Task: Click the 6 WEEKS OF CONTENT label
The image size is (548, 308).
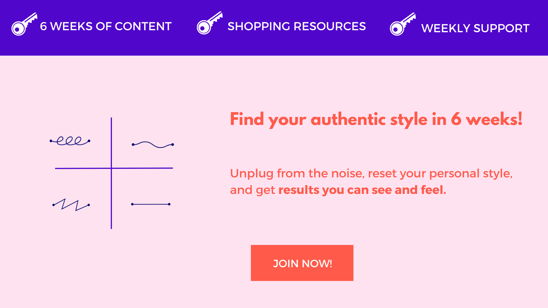Action: [x=106, y=26]
